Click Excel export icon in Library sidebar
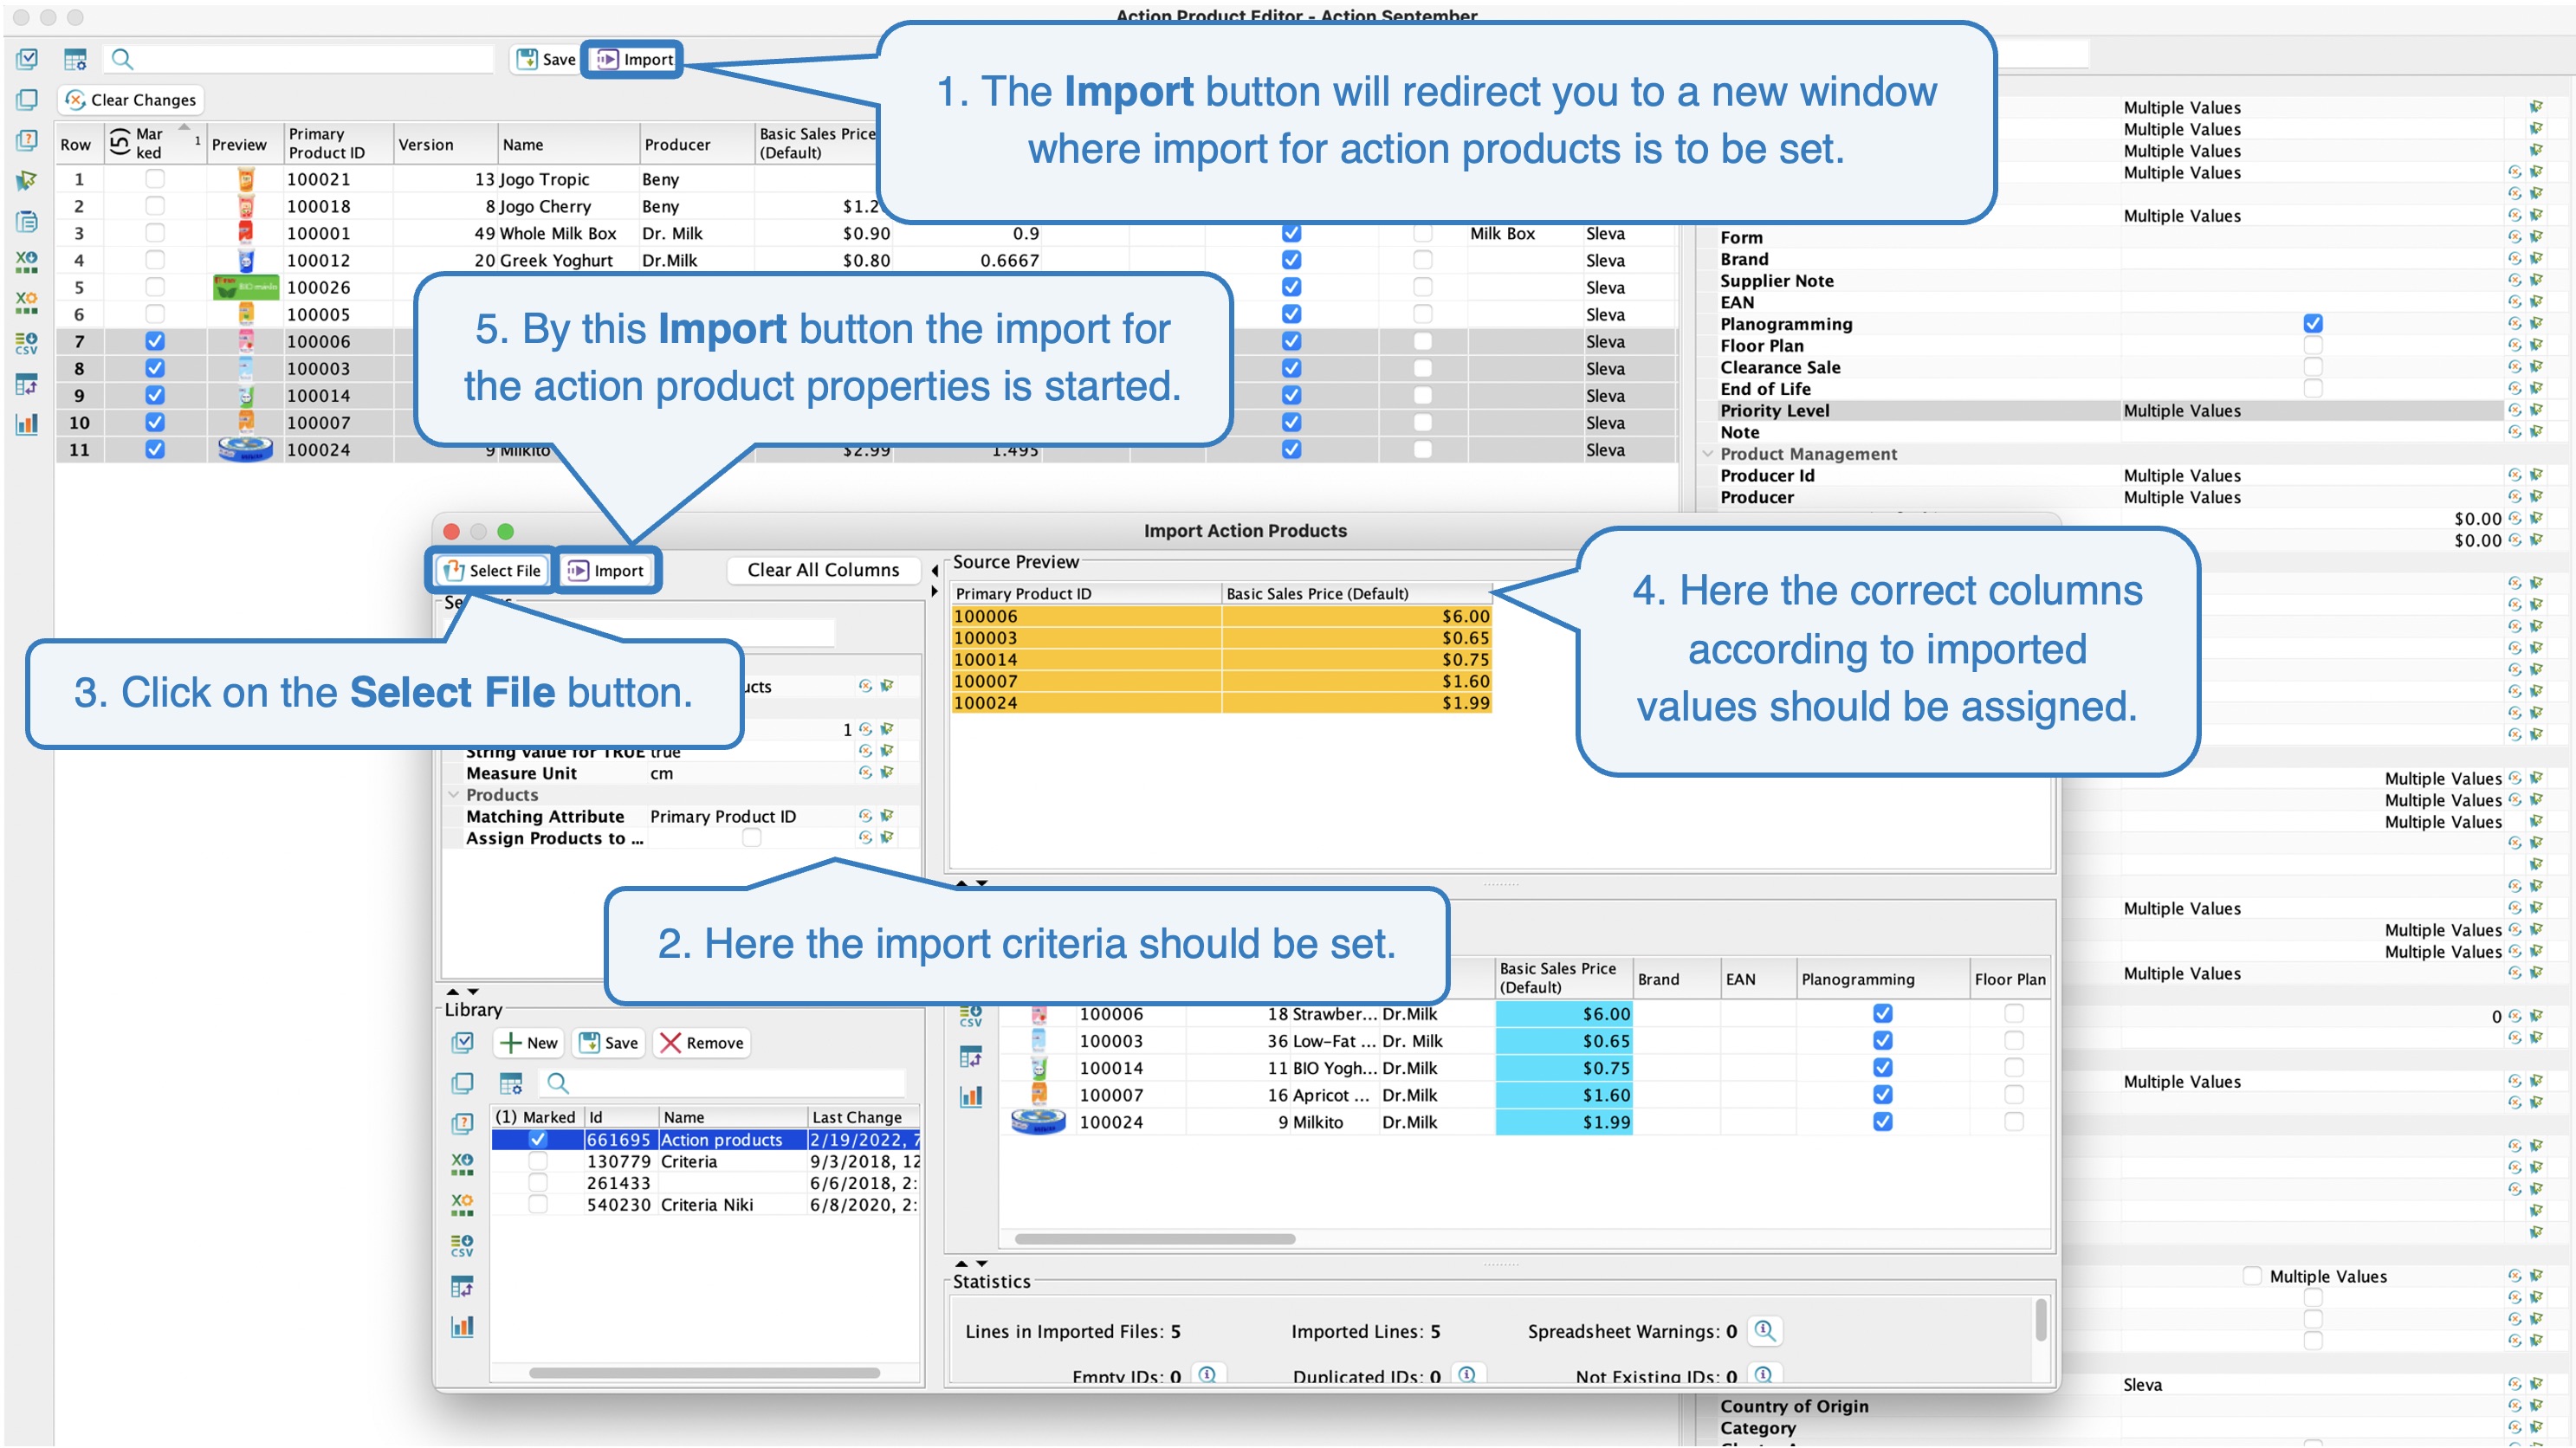Image resolution: width=2576 pixels, height=1448 pixels. (462, 1164)
